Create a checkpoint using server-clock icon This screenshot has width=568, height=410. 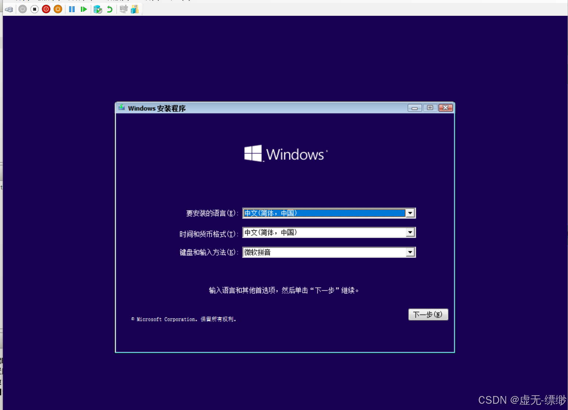pyautogui.click(x=98, y=9)
